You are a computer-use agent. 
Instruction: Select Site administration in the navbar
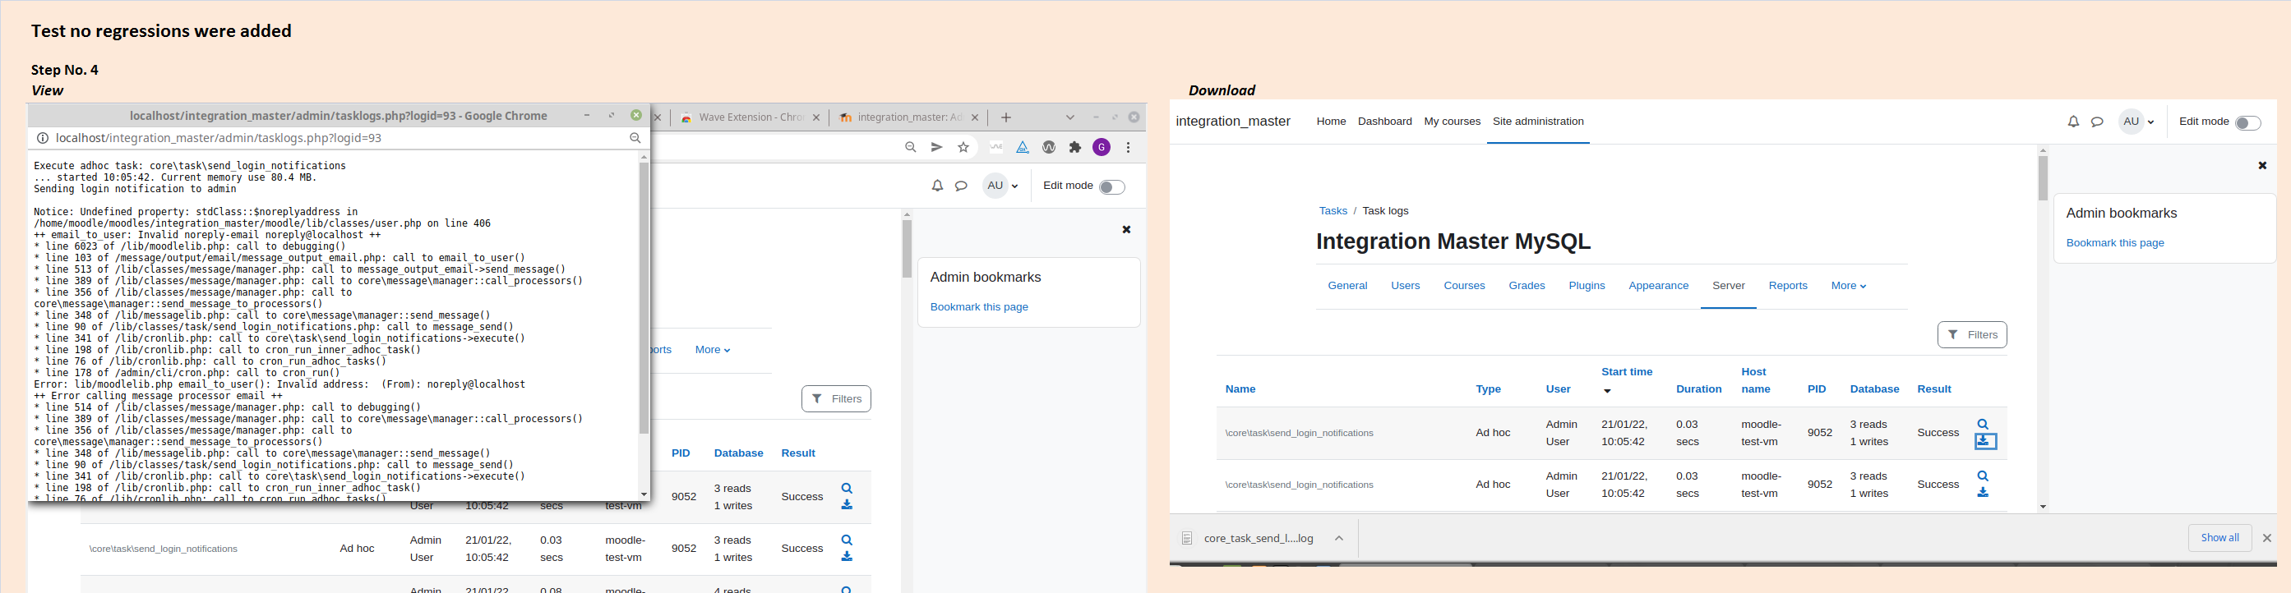(1538, 122)
